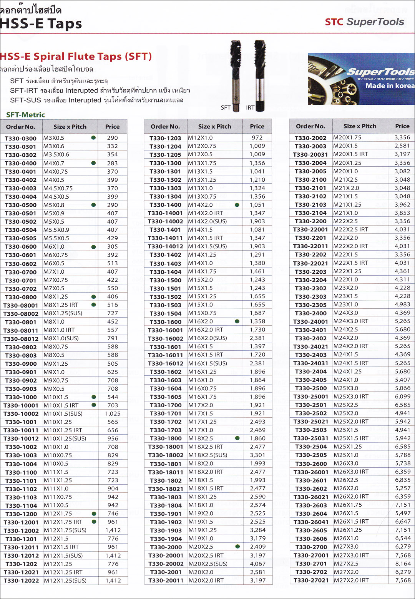Select order number T330-16002
The image size is (415, 599).
coord(166,338)
